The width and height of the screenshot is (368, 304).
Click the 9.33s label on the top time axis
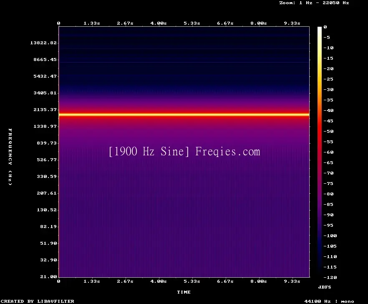(x=292, y=23)
